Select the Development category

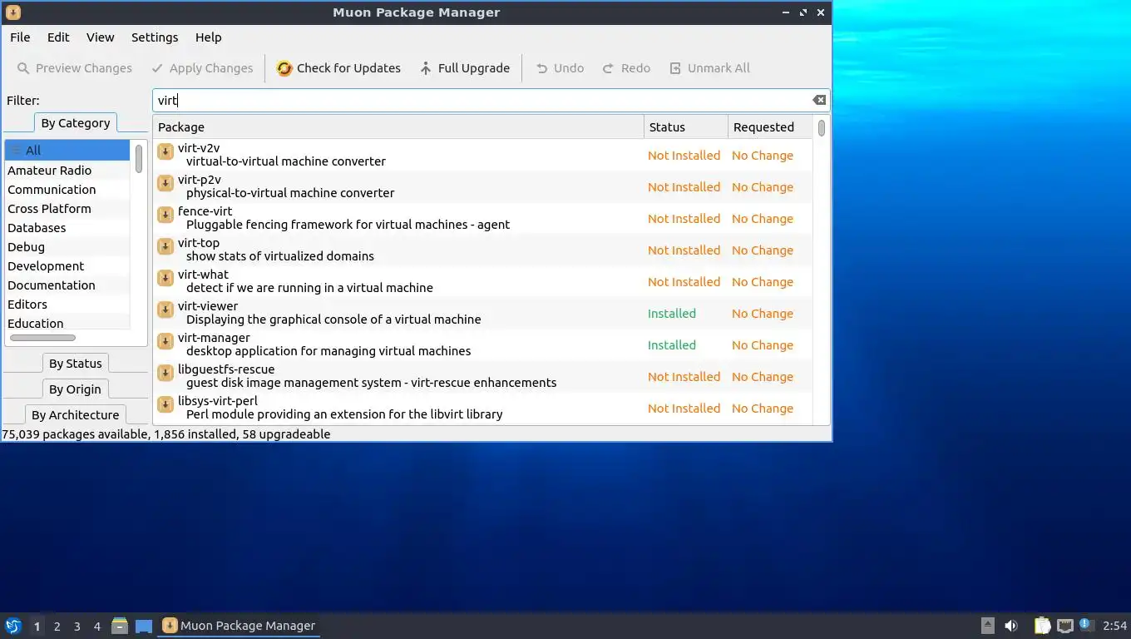point(67,266)
